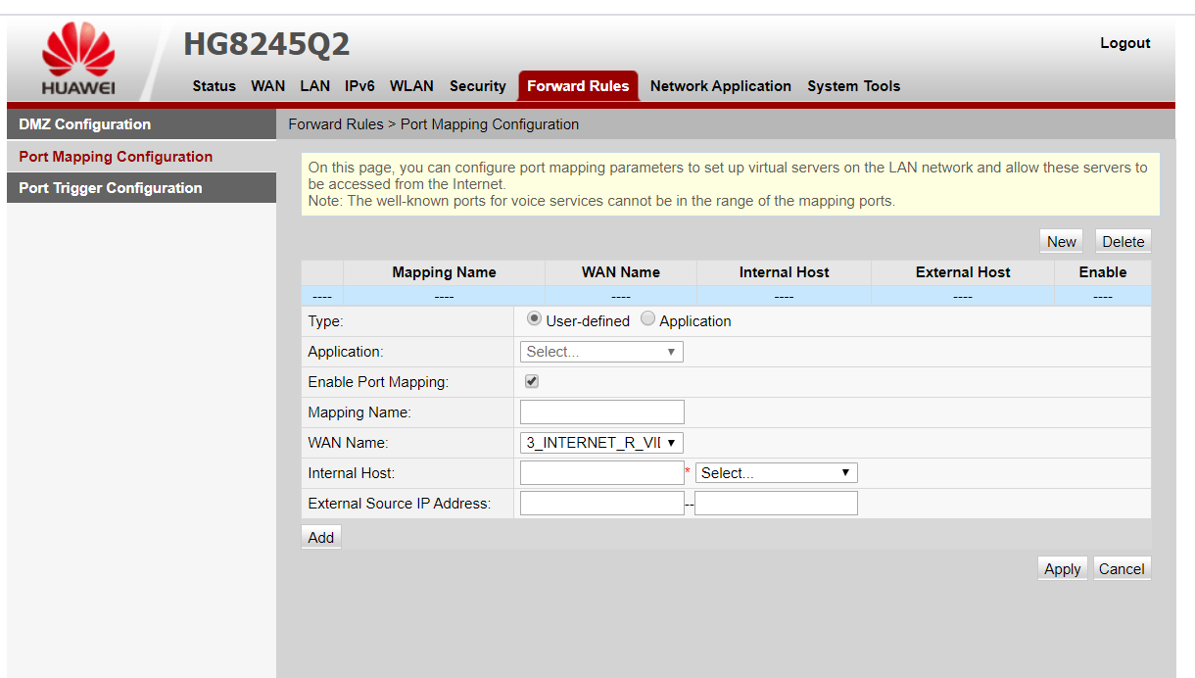Screen dimensions: 1195x678
Task: Open the Security tab
Action: point(478,86)
